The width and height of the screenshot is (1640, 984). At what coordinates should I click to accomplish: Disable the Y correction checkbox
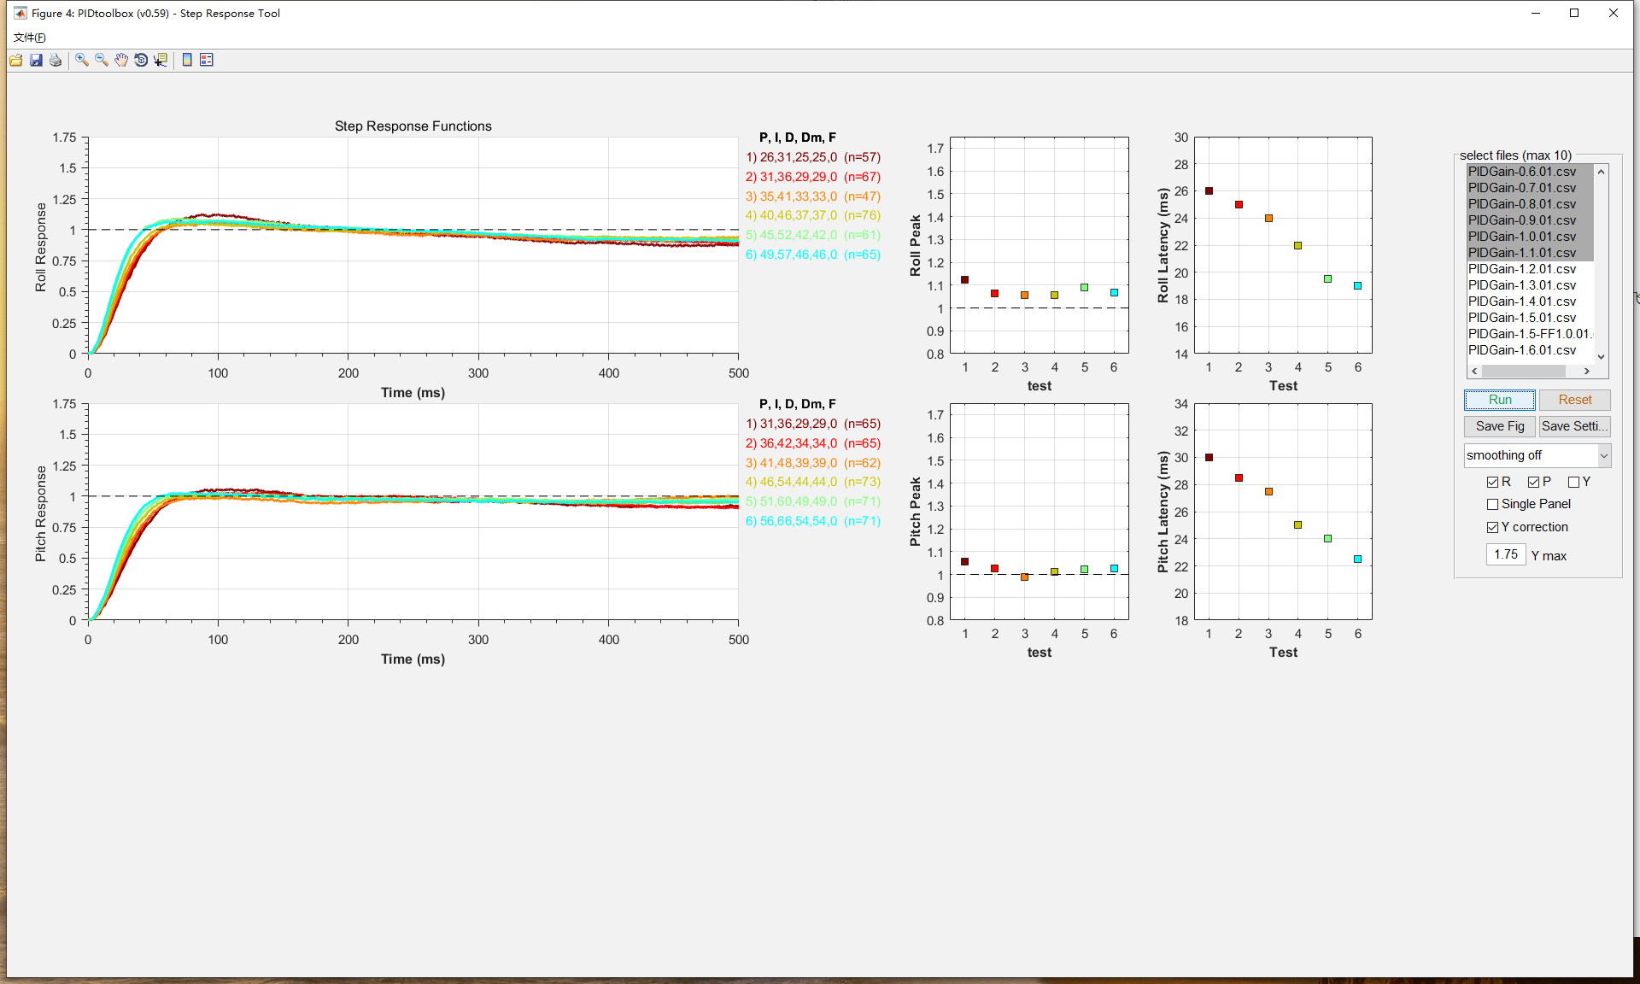coord(1492,527)
